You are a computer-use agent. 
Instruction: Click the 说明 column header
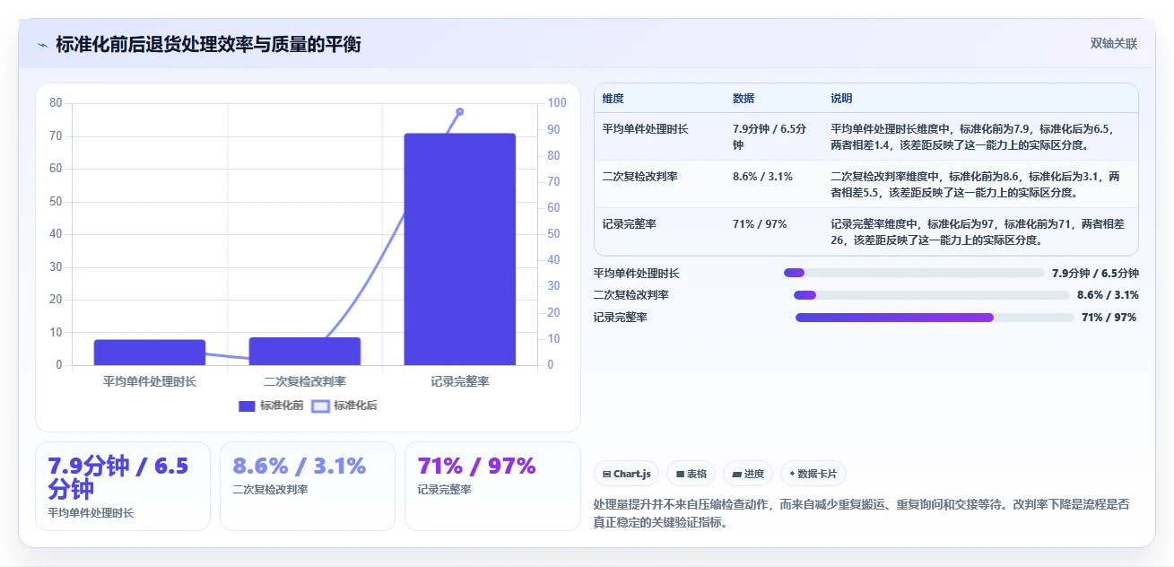(x=841, y=99)
